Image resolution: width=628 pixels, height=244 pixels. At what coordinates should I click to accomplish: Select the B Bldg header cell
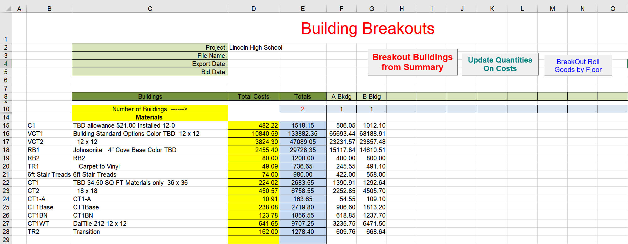(x=371, y=97)
